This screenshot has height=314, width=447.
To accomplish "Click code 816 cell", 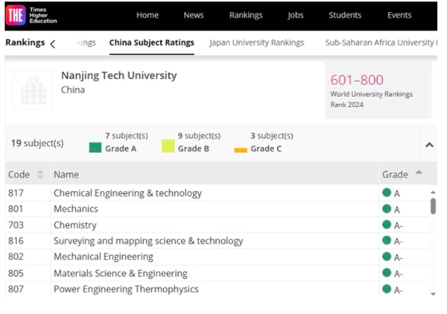I will [16, 241].
